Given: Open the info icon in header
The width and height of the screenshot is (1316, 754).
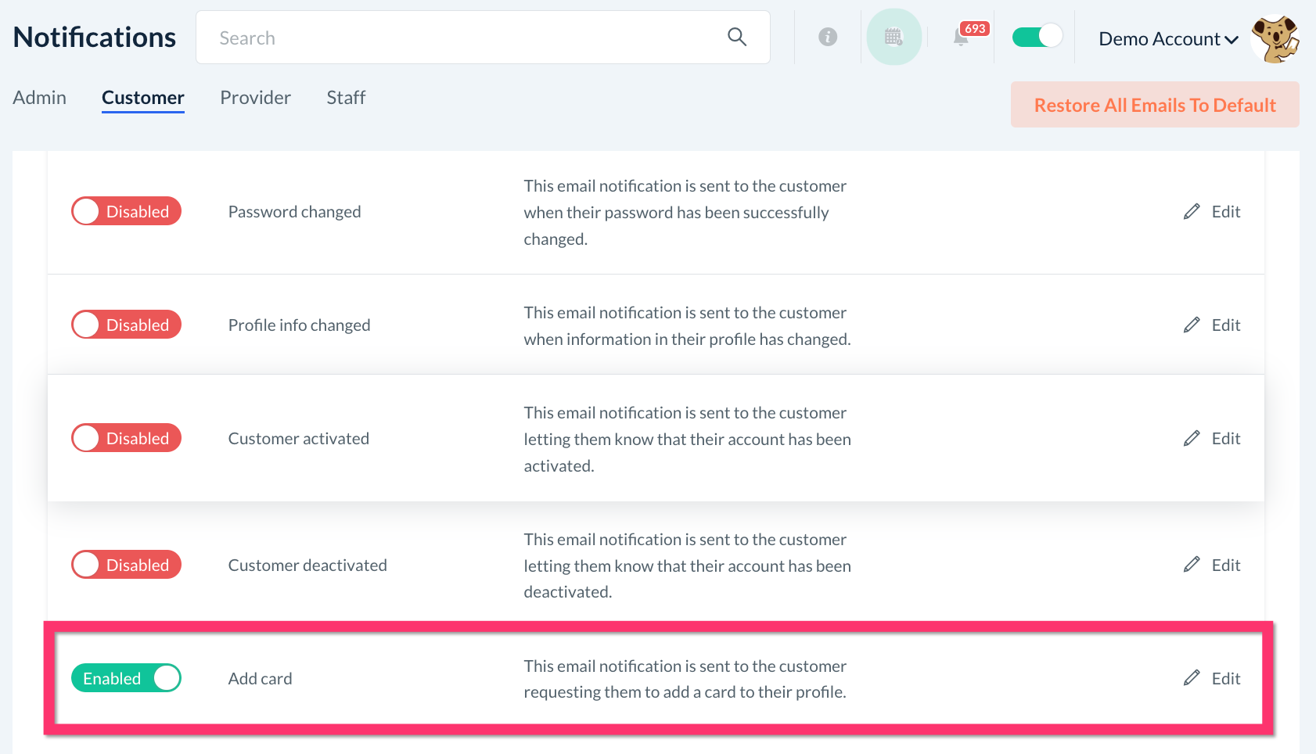Looking at the screenshot, I should pos(827,37).
